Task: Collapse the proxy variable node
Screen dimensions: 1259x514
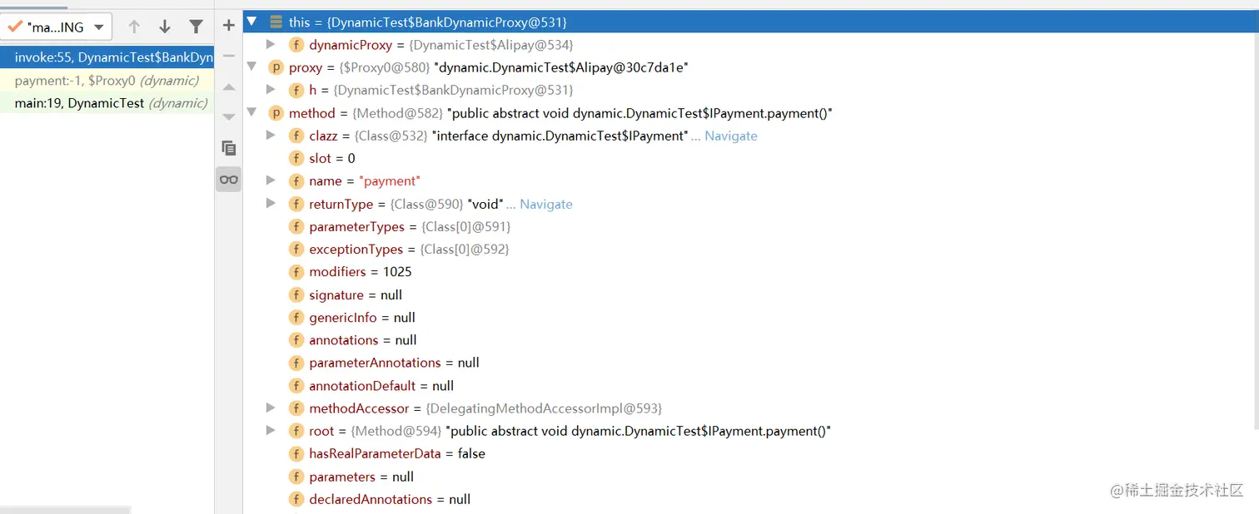Action: 251,67
